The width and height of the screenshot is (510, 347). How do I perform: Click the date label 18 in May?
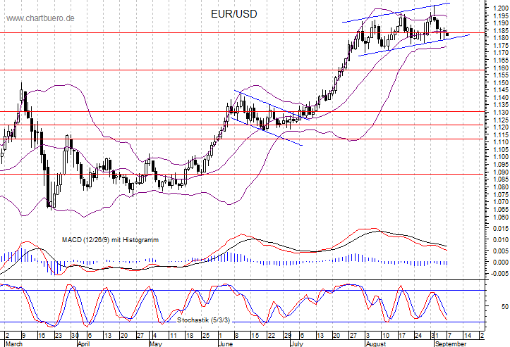point(190,335)
